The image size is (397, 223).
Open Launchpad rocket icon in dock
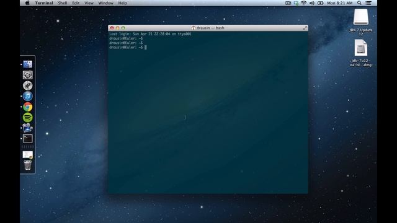pyautogui.click(x=27, y=85)
